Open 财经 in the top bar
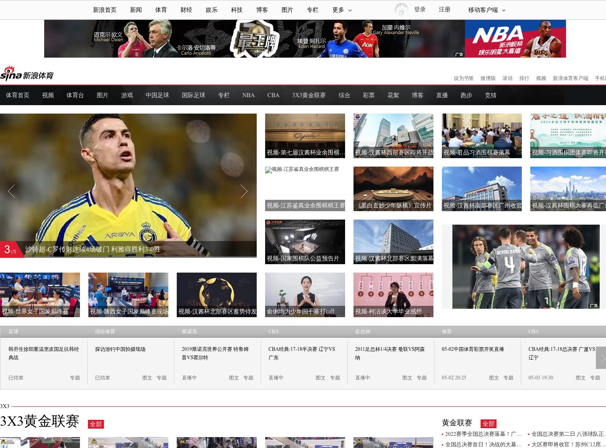This screenshot has height=448, width=606. tap(186, 10)
